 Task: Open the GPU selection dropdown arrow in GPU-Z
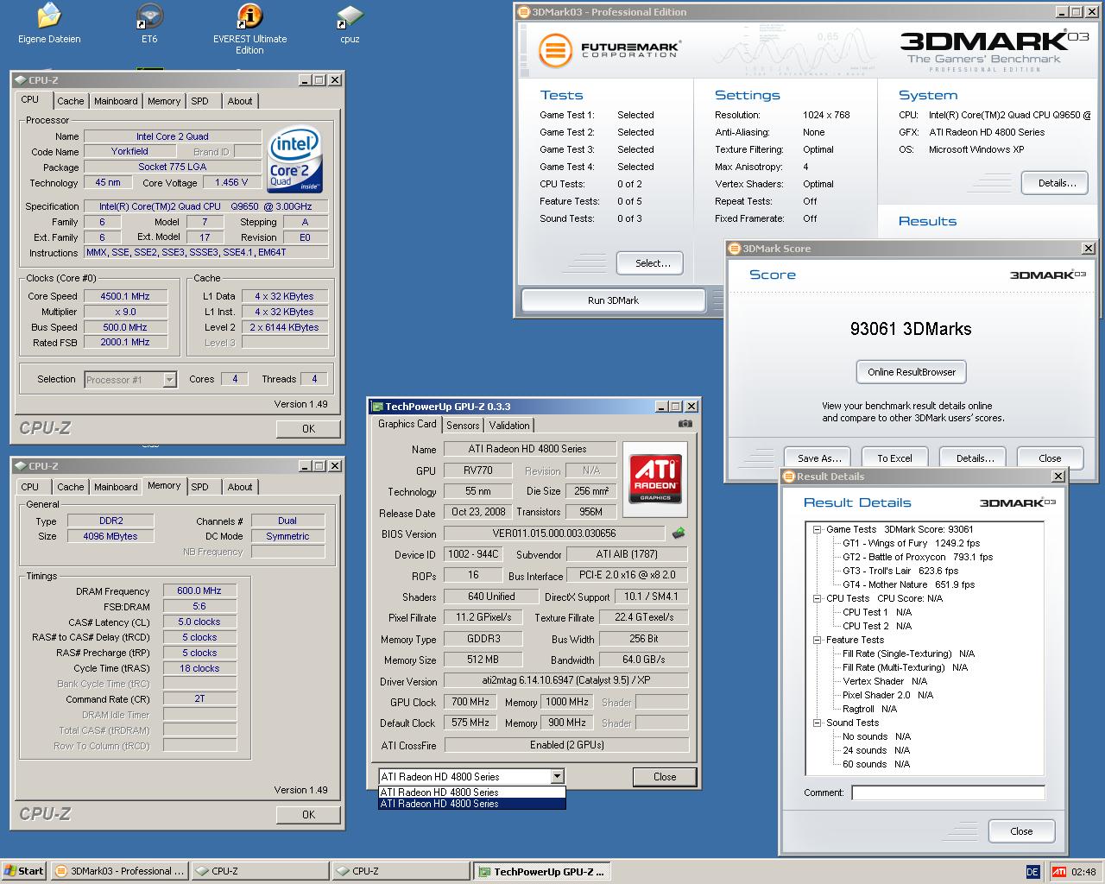557,776
